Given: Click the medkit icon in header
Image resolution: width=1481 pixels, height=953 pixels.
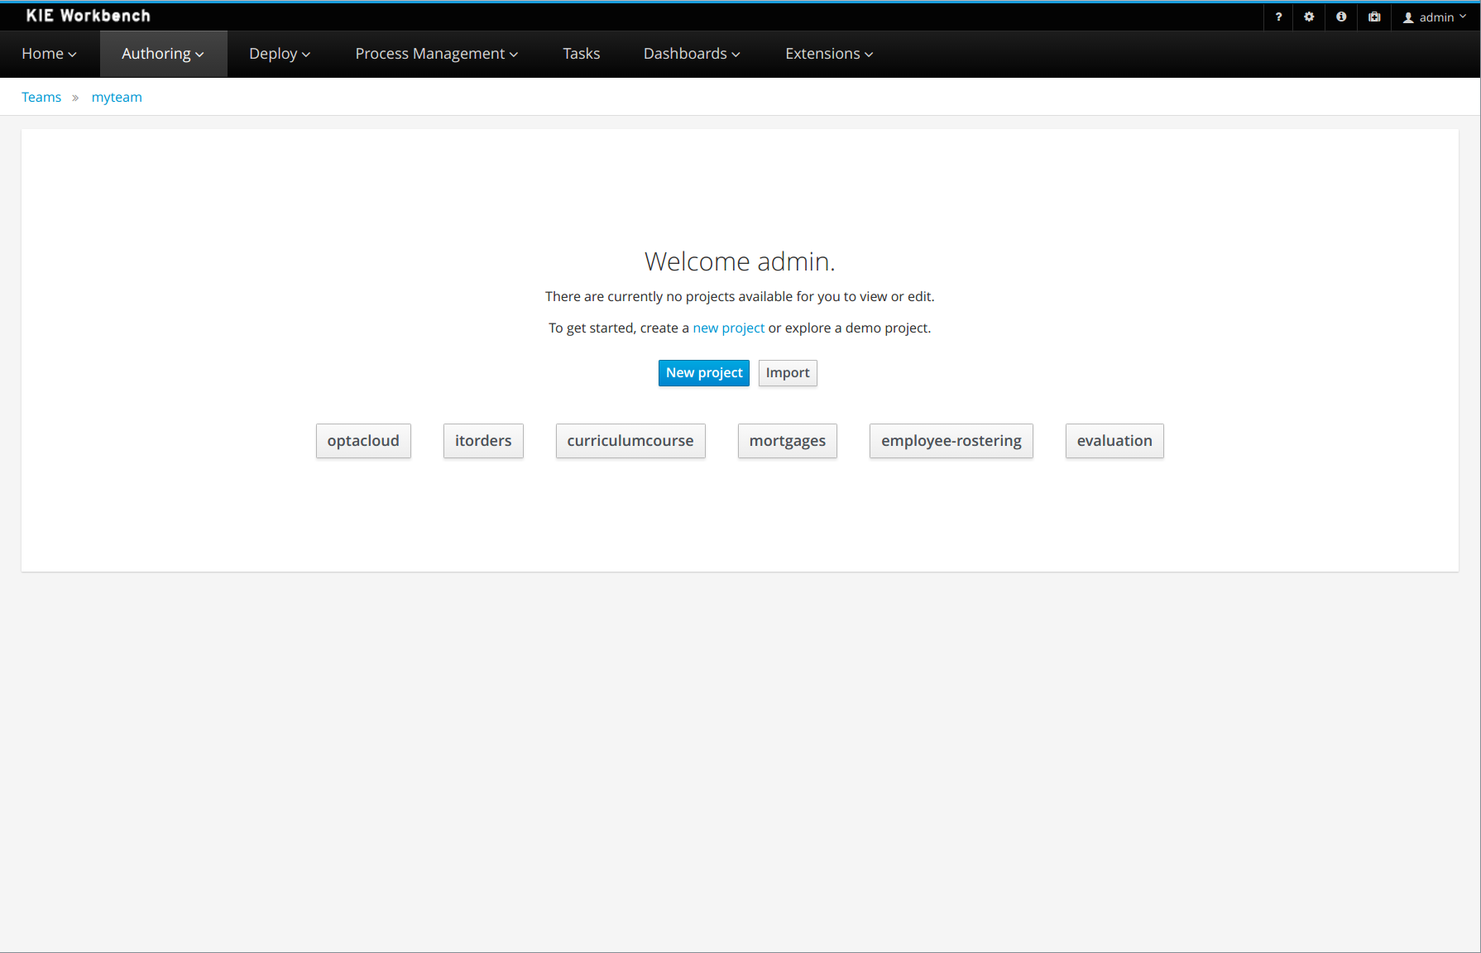Looking at the screenshot, I should pyautogui.click(x=1374, y=17).
